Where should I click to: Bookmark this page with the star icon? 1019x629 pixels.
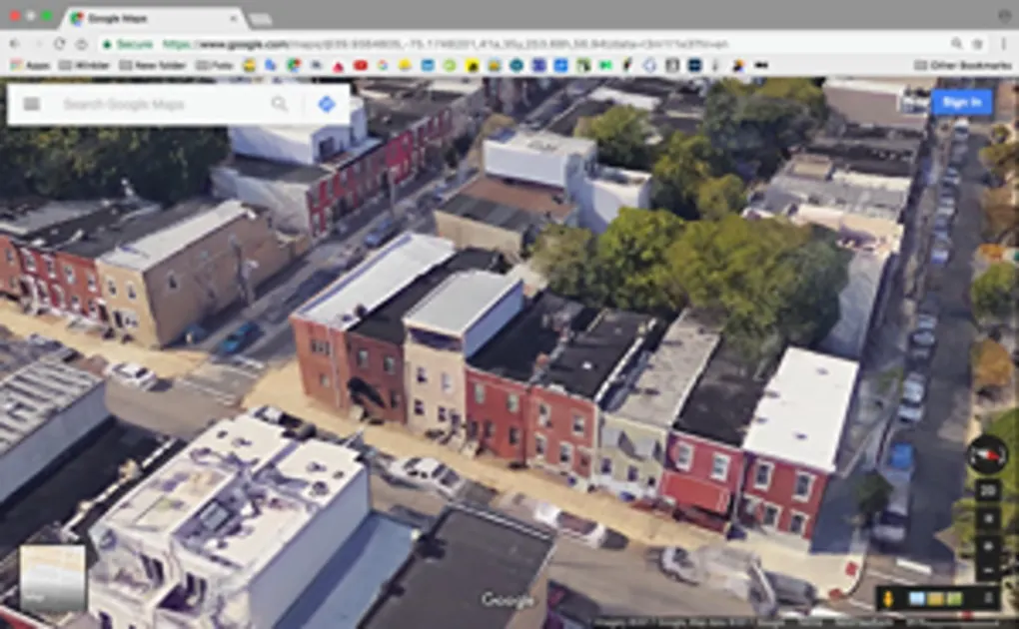(x=978, y=44)
